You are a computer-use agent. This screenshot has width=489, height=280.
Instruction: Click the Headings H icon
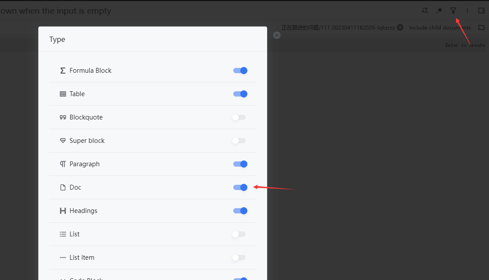pos(62,210)
